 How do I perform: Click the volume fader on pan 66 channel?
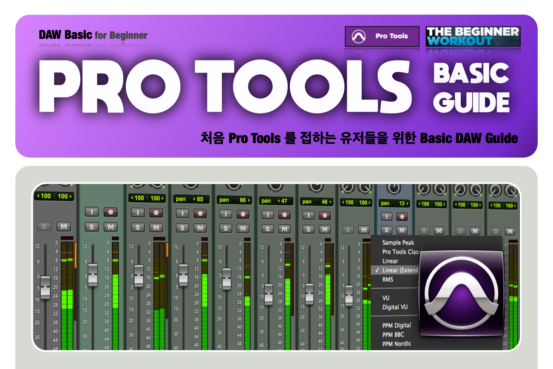coord(227,279)
